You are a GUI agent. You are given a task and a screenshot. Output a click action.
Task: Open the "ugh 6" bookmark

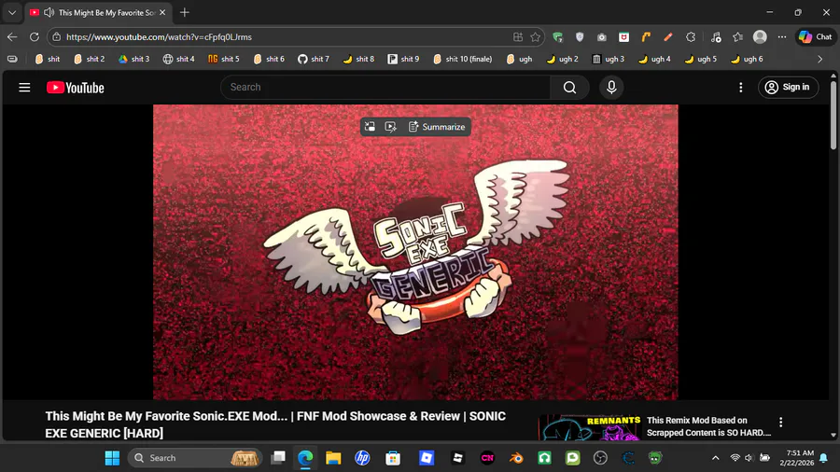click(x=747, y=59)
